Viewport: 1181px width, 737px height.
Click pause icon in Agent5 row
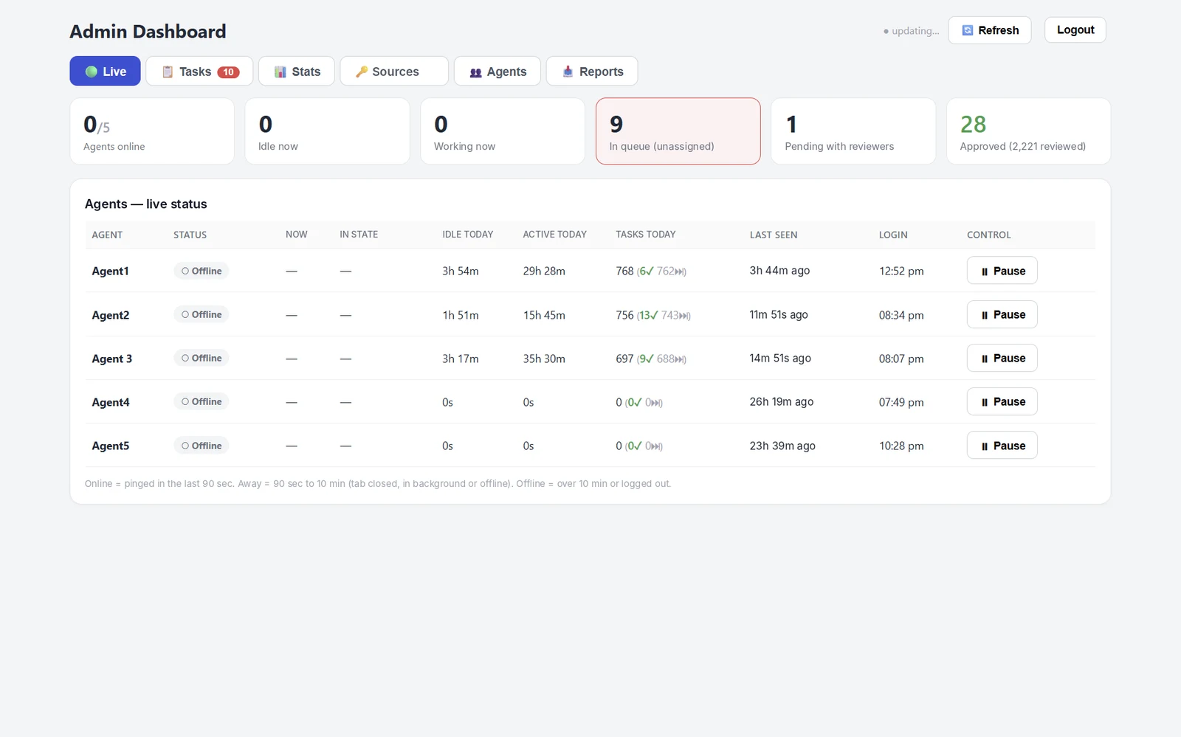pyautogui.click(x=985, y=446)
